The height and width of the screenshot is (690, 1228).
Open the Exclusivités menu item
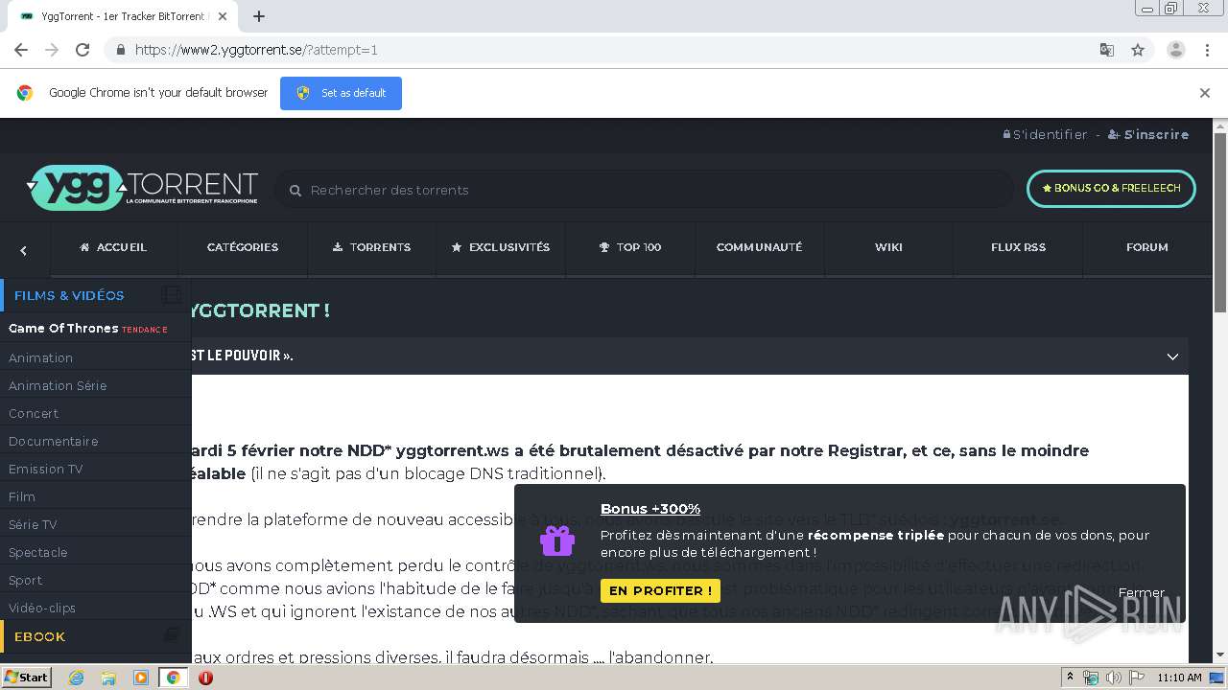pyautogui.click(x=500, y=247)
